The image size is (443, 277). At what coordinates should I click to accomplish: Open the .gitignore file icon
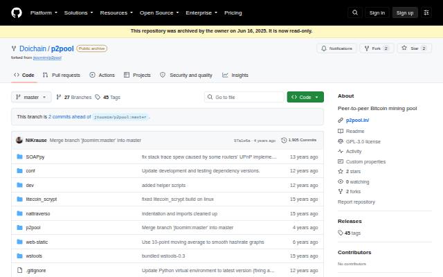click(x=19, y=270)
